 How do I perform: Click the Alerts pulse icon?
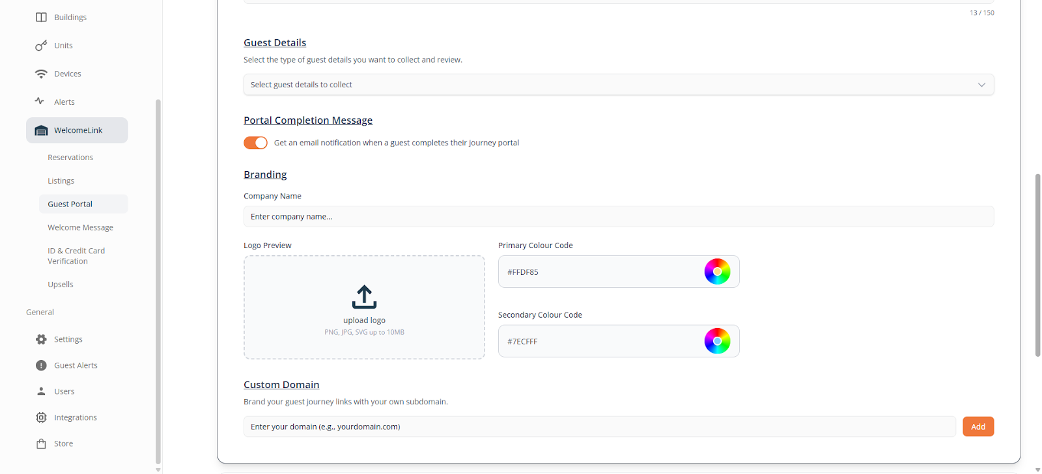[40, 102]
